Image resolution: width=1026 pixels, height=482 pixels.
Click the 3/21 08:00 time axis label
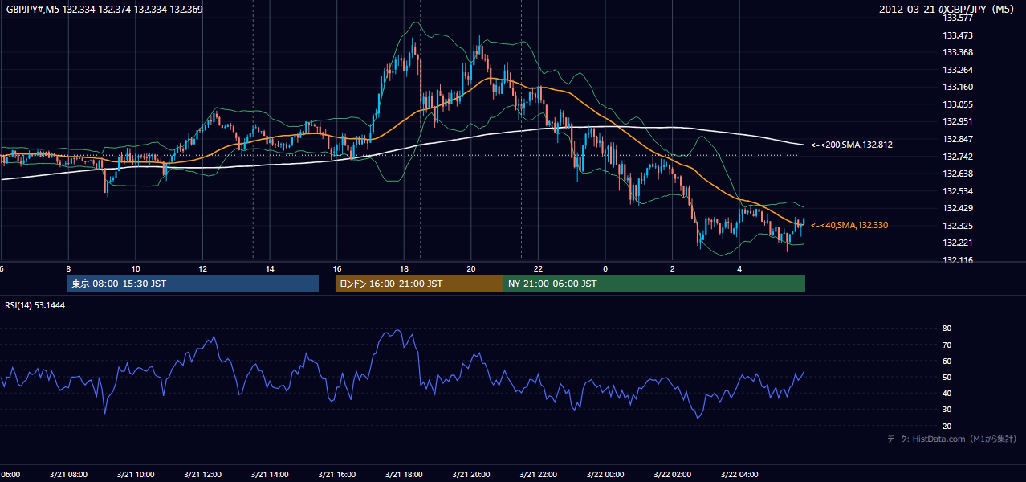pyautogui.click(x=68, y=475)
